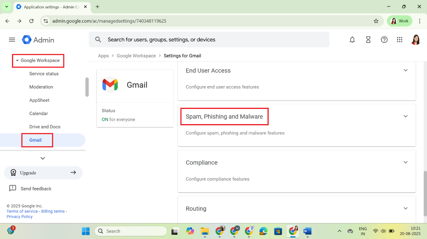The image size is (427, 239).
Task: Open File Explorer from taskbar
Action: (205, 231)
